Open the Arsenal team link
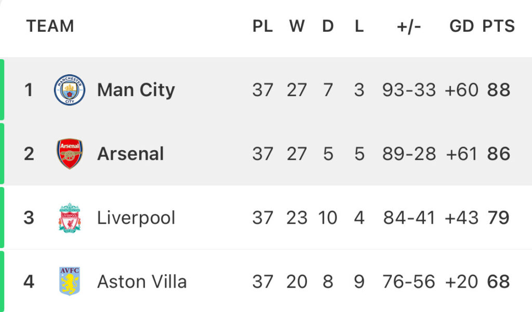Image resolution: width=532 pixels, height=312 pixels. click(x=130, y=154)
